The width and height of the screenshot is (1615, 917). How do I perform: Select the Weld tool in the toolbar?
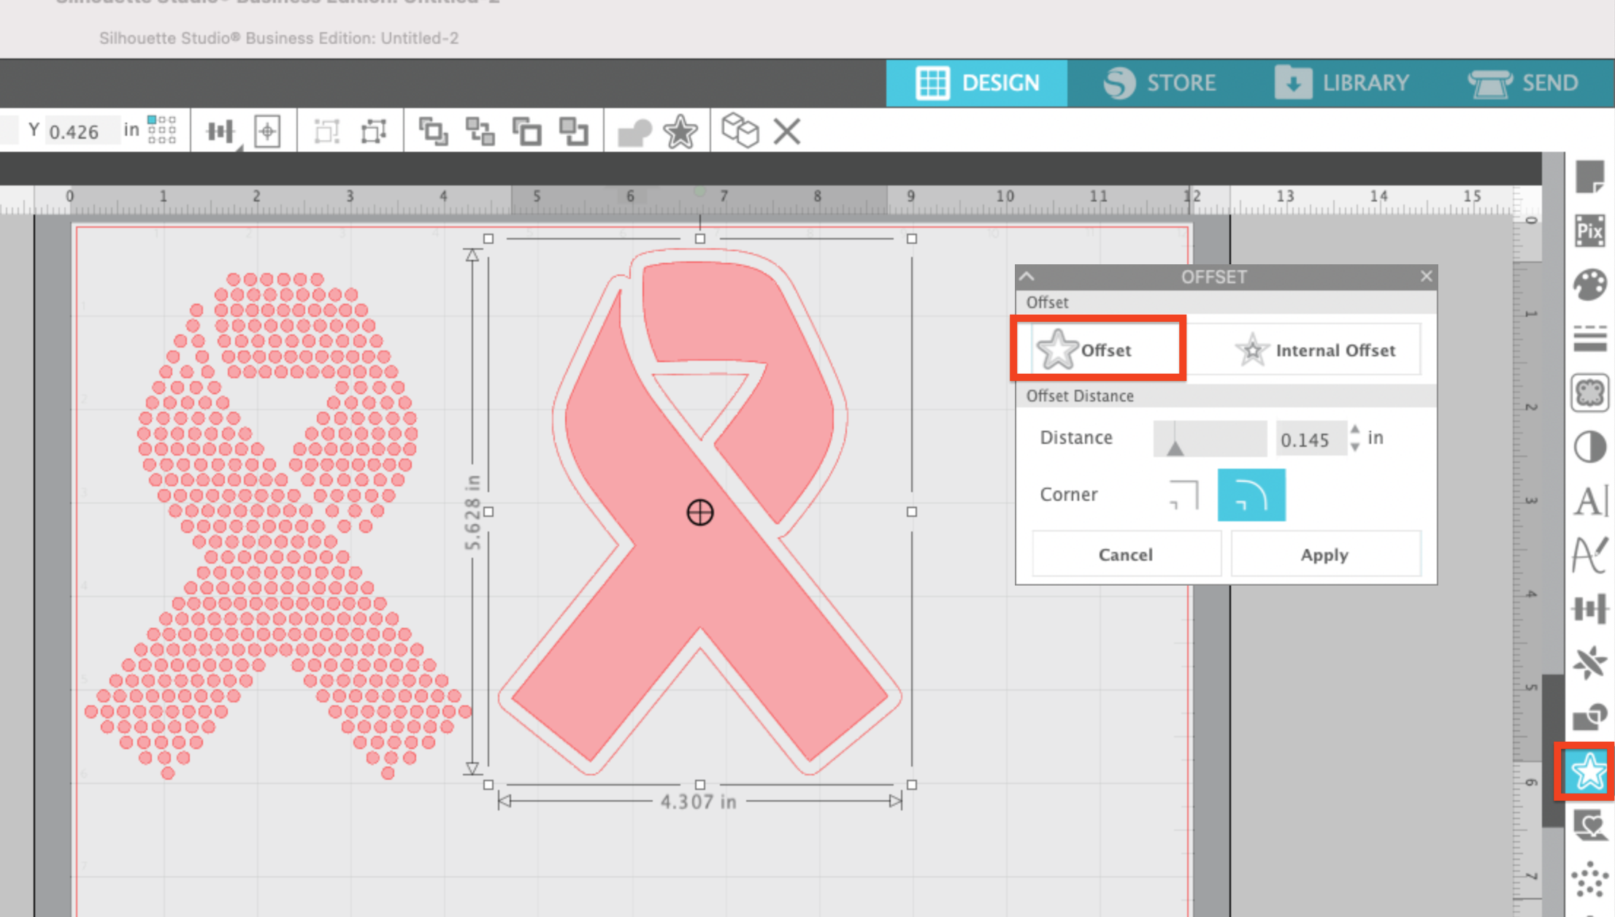pyautogui.click(x=634, y=131)
